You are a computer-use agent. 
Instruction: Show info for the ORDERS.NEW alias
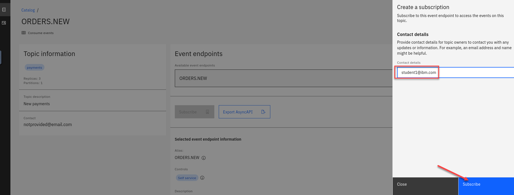pos(204,158)
